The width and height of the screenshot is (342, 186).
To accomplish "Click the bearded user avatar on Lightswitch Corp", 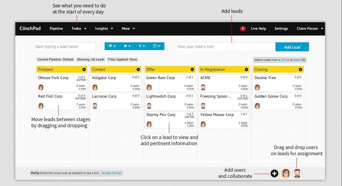I will pyautogui.click(x=149, y=106).
